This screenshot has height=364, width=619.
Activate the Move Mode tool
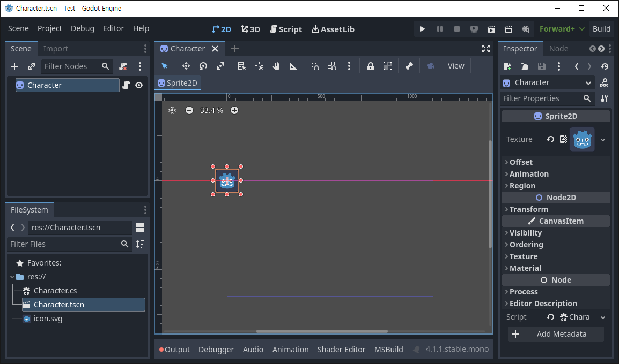(x=186, y=66)
